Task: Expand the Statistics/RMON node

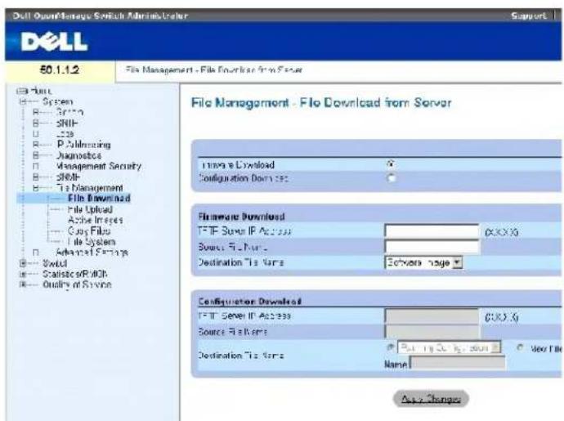Action: (24, 274)
